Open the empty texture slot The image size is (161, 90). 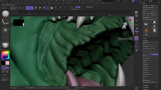coord(5,38)
